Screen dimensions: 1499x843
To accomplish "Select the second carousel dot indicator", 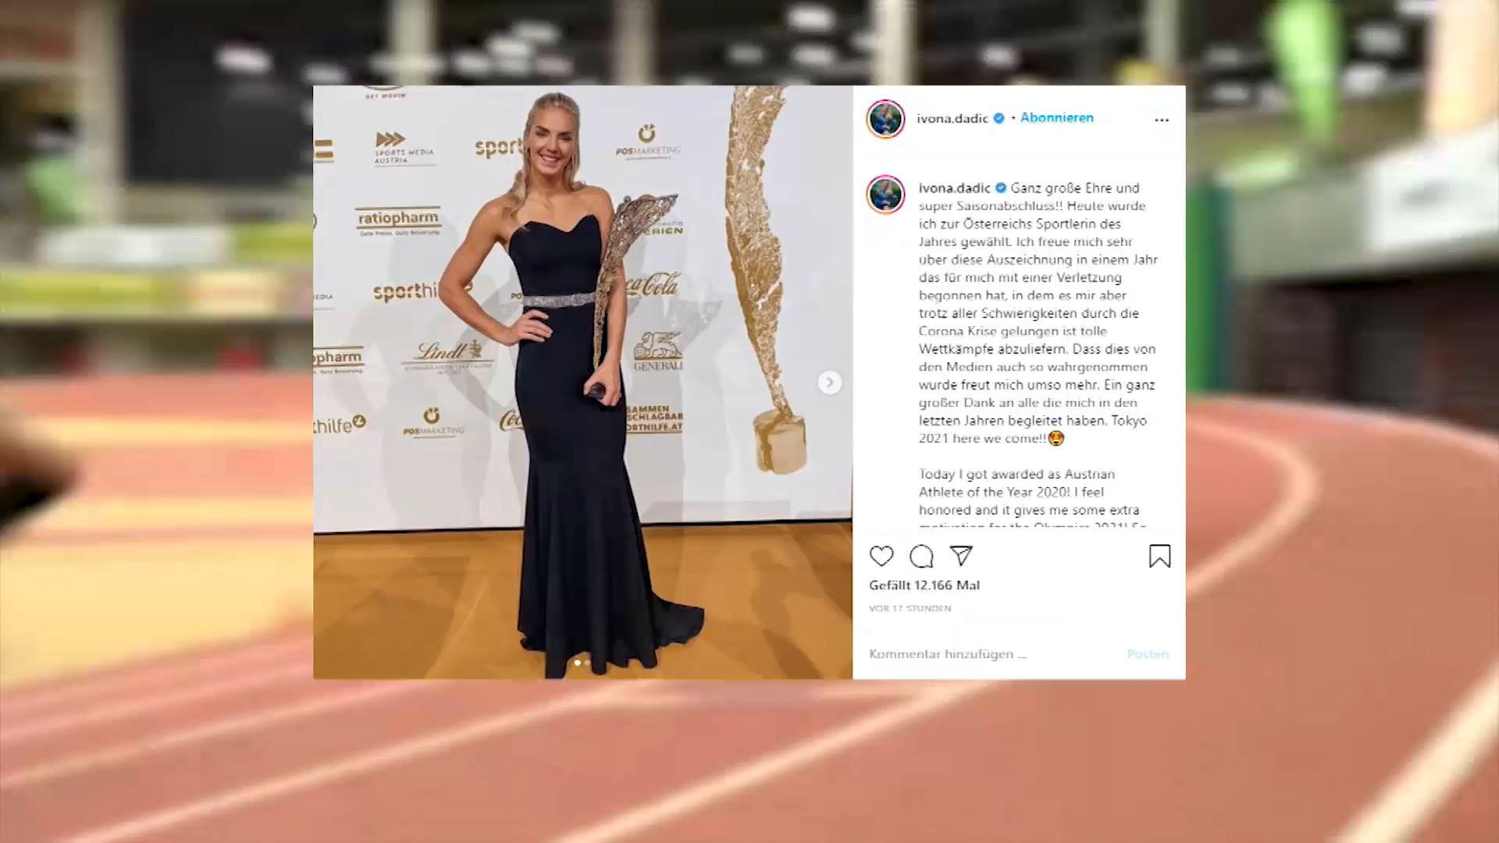I will [x=587, y=663].
